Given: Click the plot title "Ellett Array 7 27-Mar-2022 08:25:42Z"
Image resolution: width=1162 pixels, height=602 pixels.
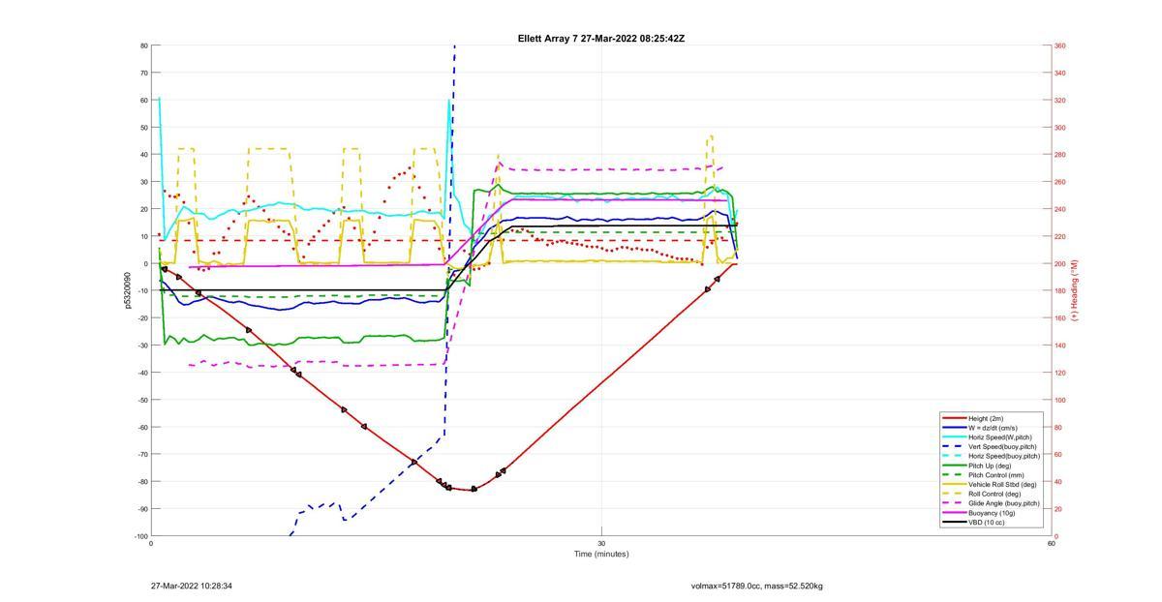Looking at the screenshot, I should [601, 39].
